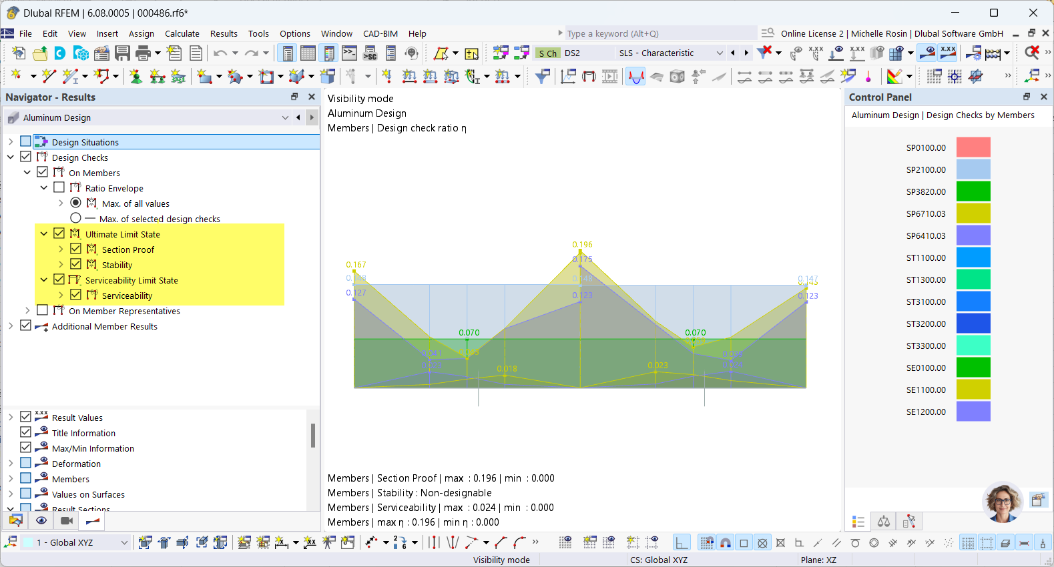Click the new solid tool icon
1054x567 pixels.
coord(296,77)
